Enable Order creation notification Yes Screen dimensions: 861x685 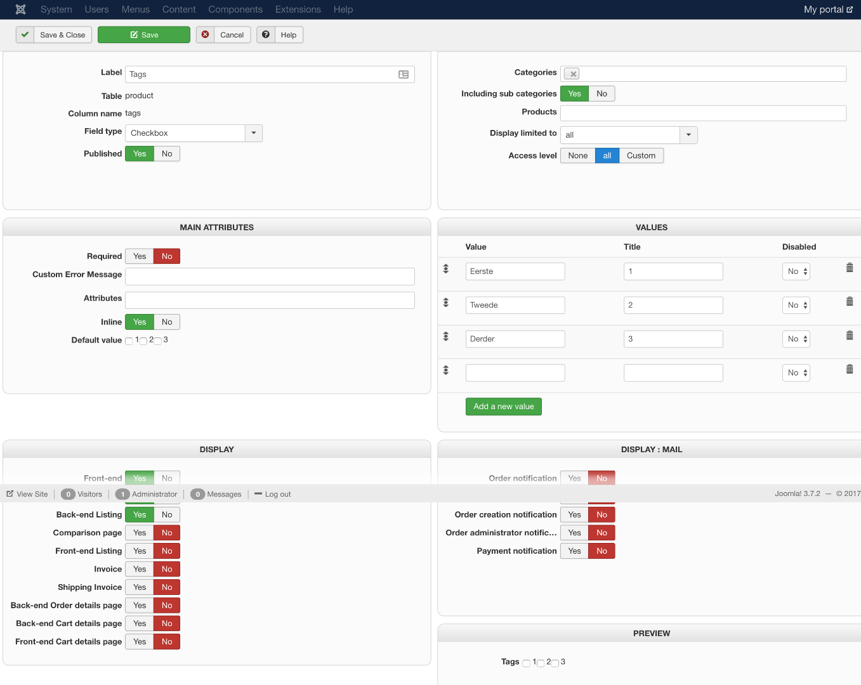pos(574,515)
